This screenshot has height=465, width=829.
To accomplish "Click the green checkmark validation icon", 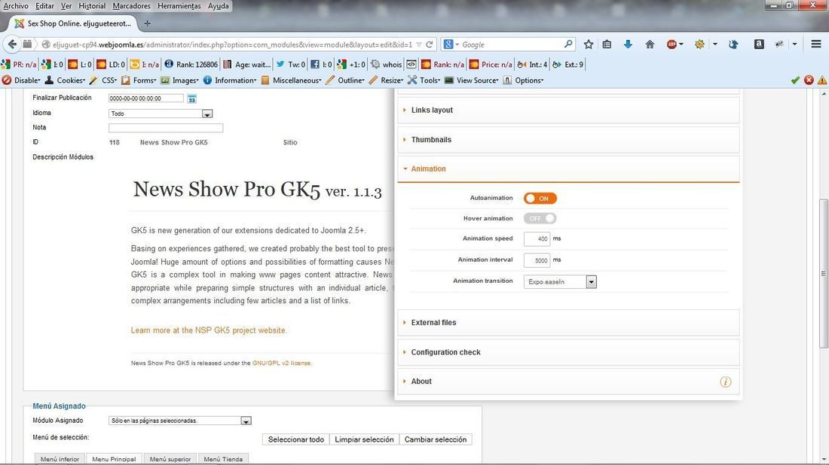I will [795, 81].
